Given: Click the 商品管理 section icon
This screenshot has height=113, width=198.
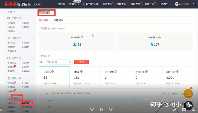Looking at the screenshot, I should (x=9, y=58).
